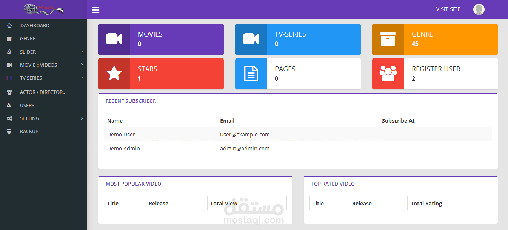The width and height of the screenshot is (508, 230).
Task: Open the Movies stat card
Action: click(x=161, y=39)
